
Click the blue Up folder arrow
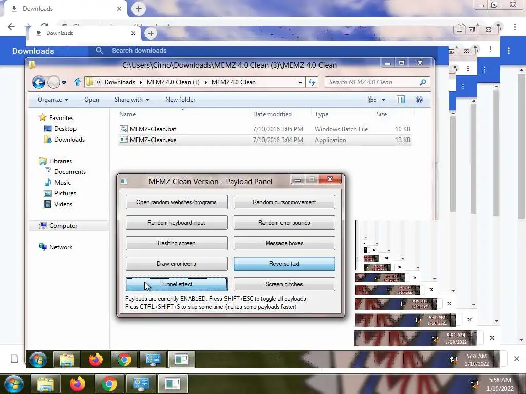tap(78, 82)
